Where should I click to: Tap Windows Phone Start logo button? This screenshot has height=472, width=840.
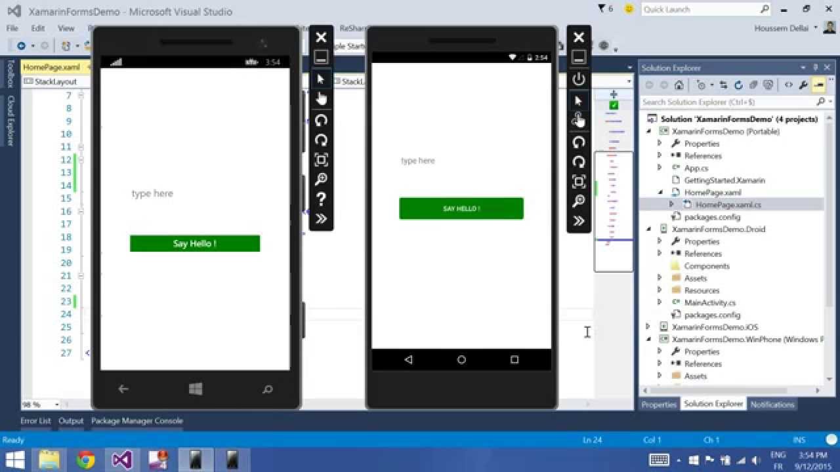click(x=196, y=389)
